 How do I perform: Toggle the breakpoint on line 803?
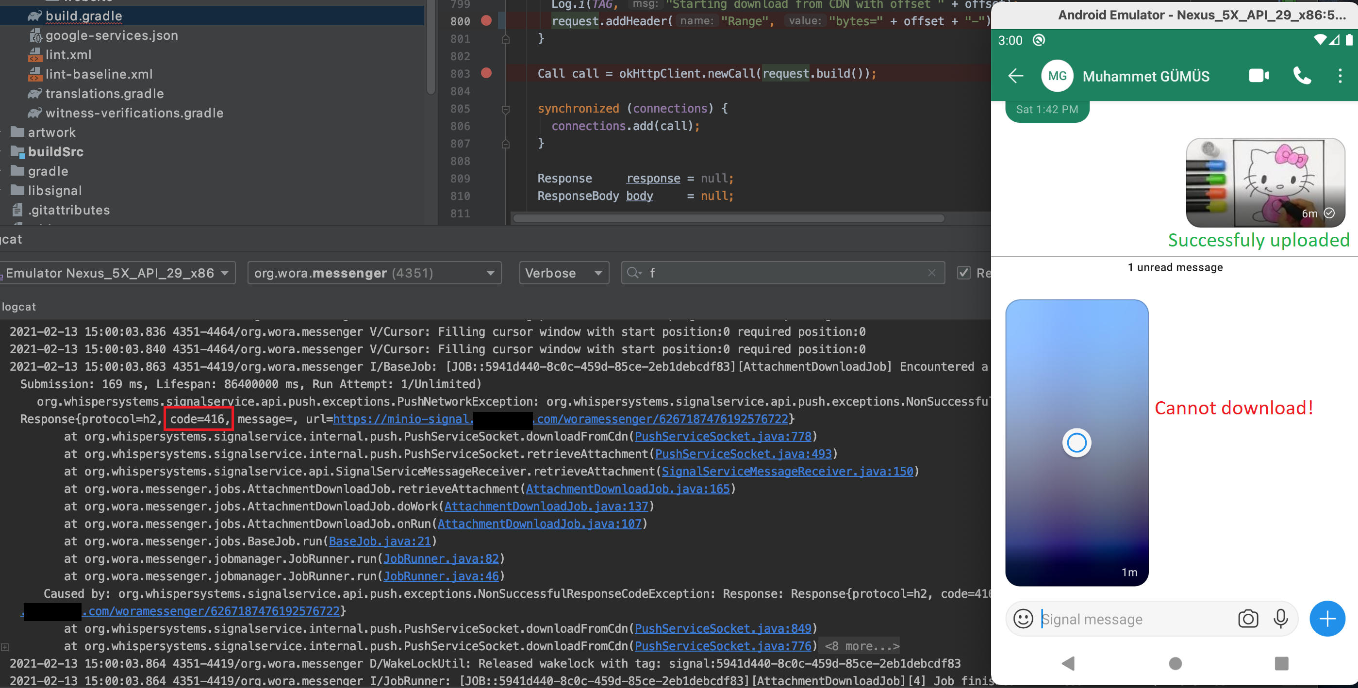(486, 73)
